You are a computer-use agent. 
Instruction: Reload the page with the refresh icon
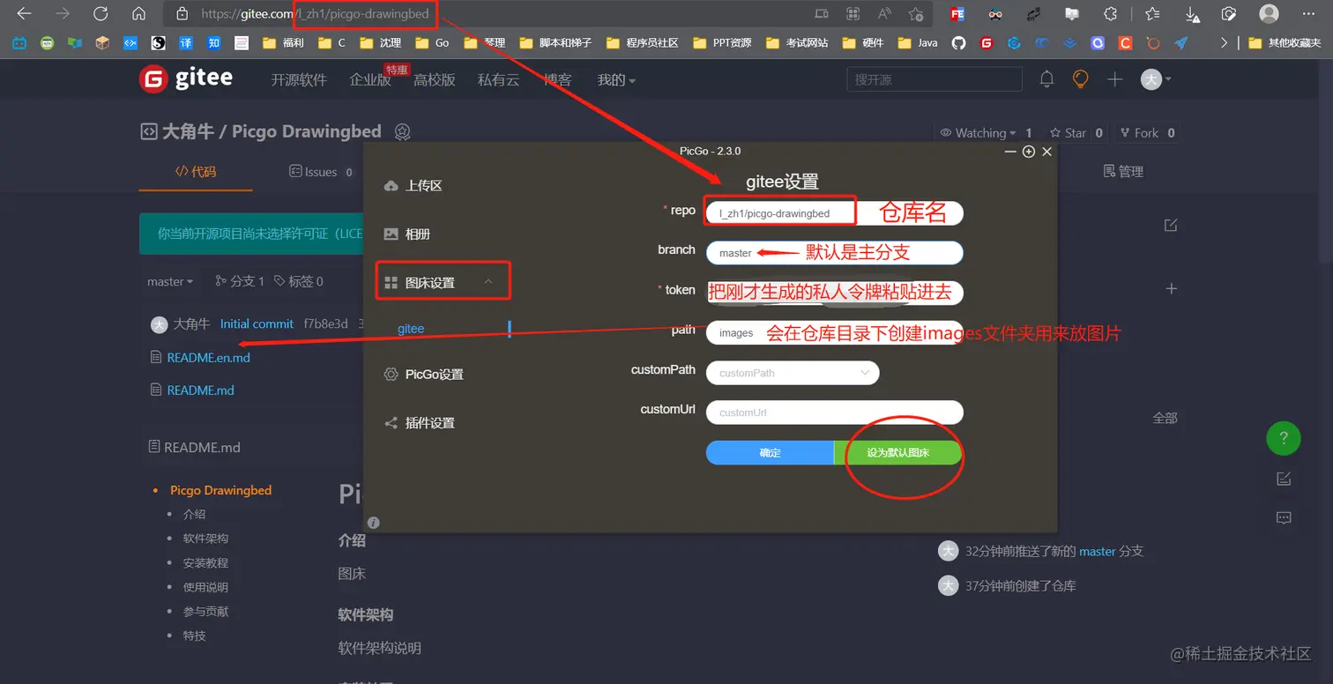click(x=101, y=14)
